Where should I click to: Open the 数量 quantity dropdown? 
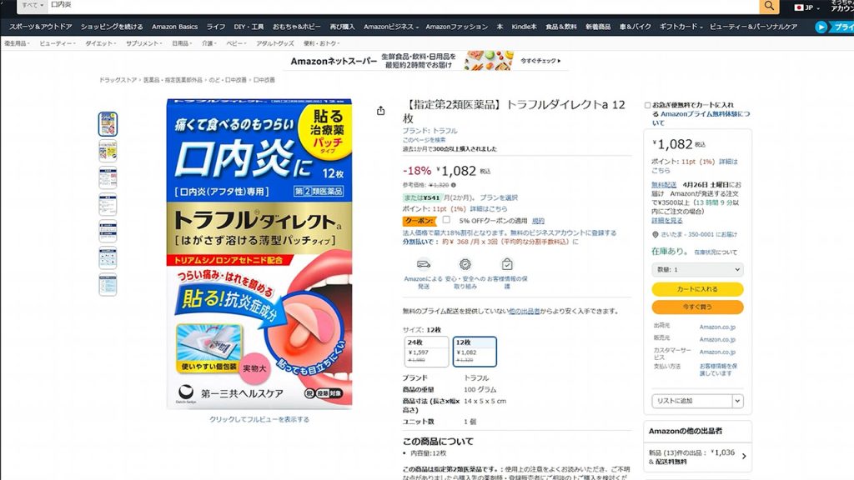click(x=697, y=270)
